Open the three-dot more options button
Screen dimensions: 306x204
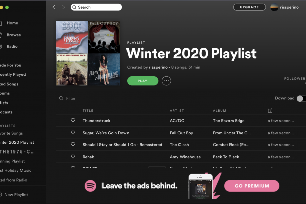click(166, 81)
